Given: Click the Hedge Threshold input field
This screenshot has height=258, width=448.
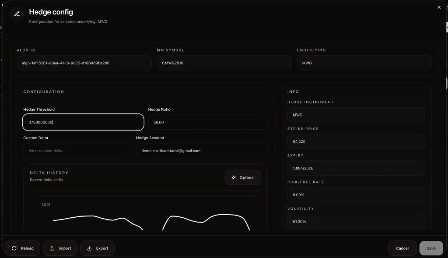Looking at the screenshot, I should (83, 122).
